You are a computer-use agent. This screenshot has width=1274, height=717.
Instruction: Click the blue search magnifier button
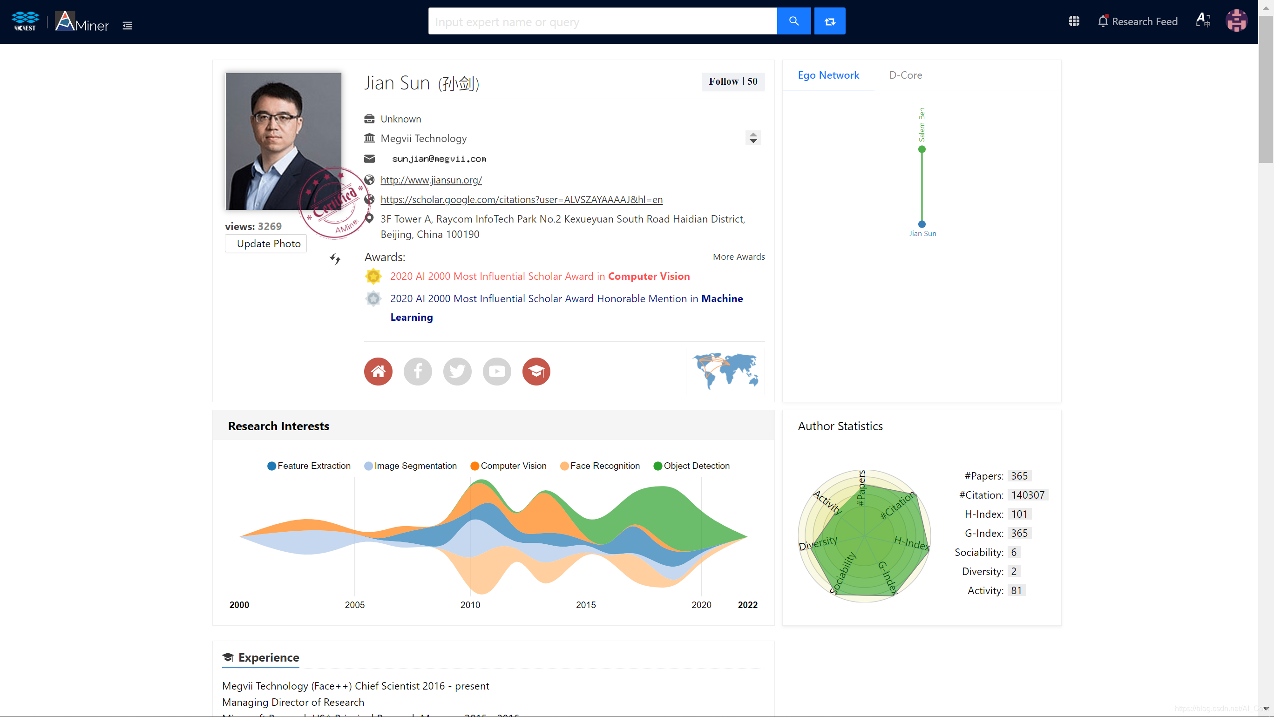793,21
